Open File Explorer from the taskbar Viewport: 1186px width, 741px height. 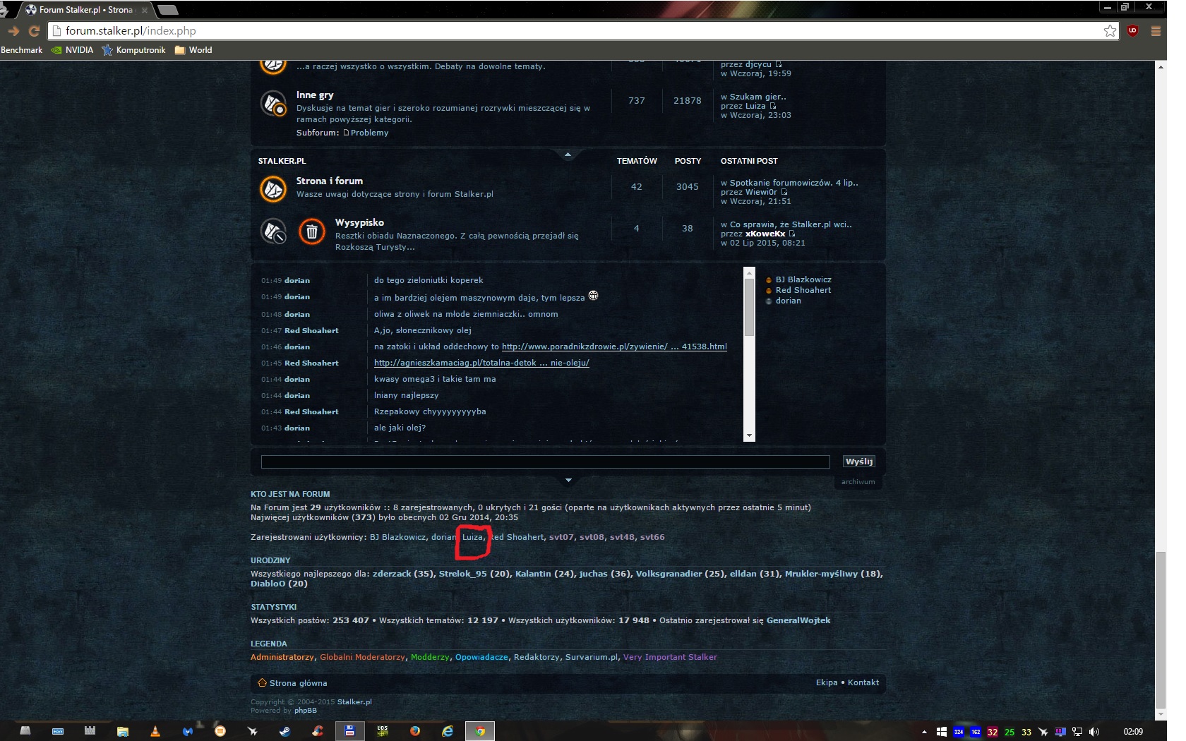122,731
